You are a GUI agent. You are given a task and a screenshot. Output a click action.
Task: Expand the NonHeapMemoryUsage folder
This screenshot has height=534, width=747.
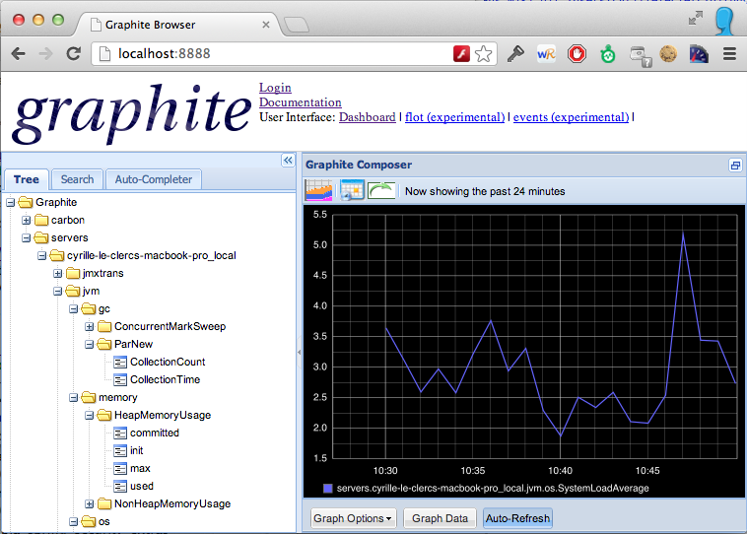coord(89,504)
